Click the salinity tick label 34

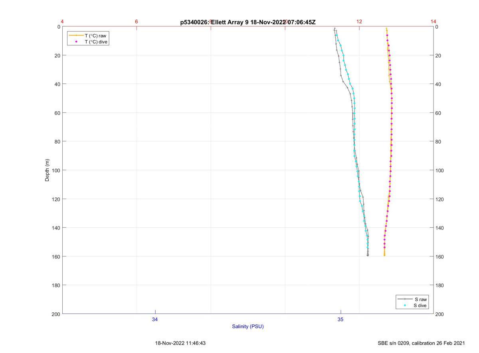click(155, 319)
